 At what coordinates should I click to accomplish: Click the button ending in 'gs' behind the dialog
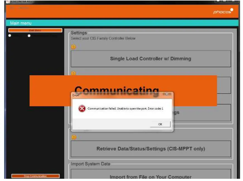tap(202, 112)
